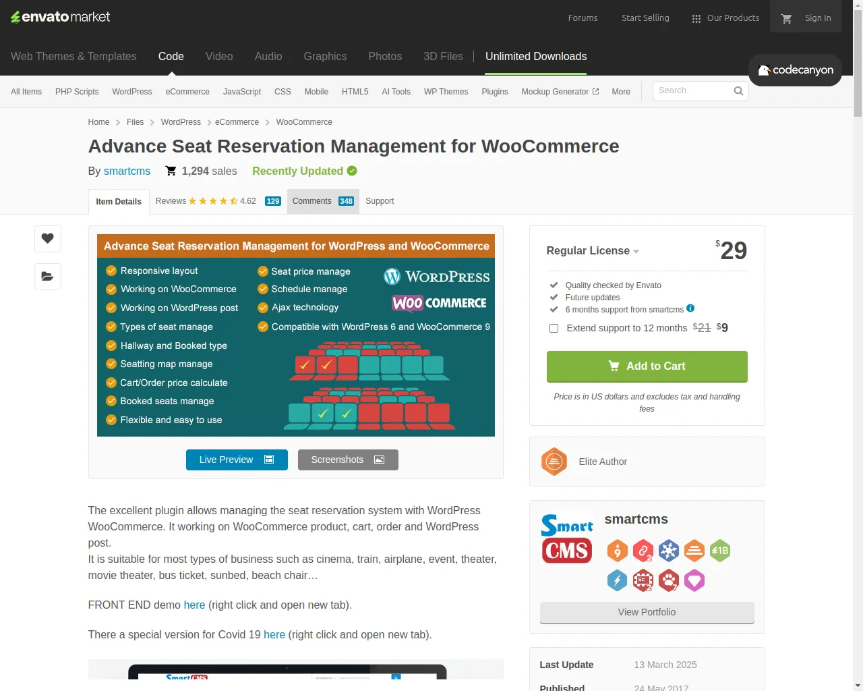
Task: Click the red paw print author badge
Action: pos(668,580)
